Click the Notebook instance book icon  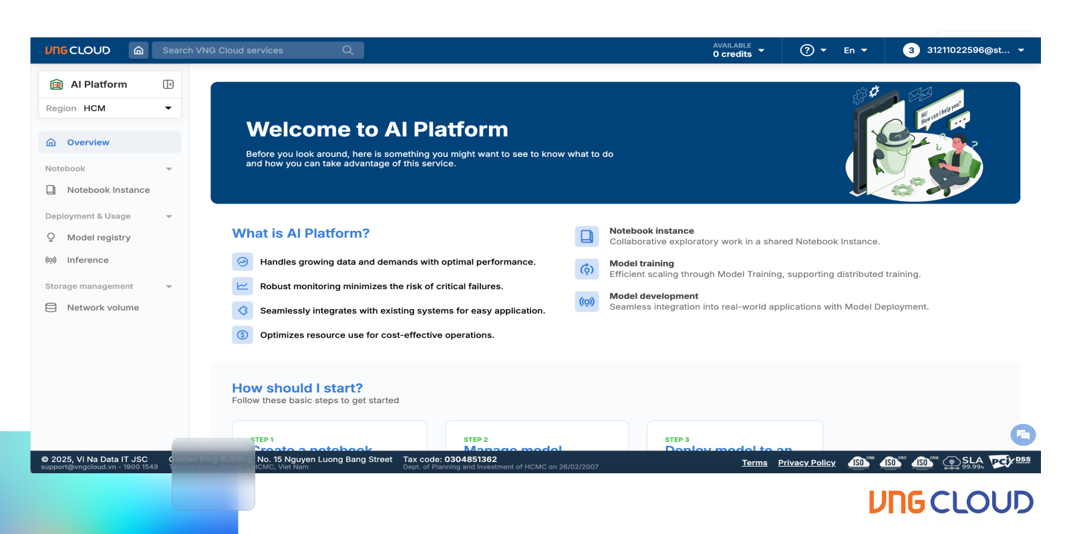tap(587, 236)
